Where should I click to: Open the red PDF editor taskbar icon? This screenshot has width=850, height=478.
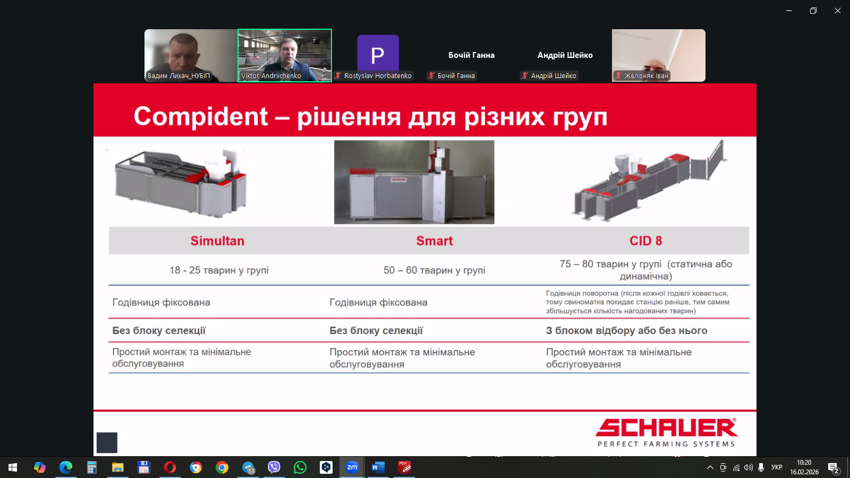pos(404,467)
